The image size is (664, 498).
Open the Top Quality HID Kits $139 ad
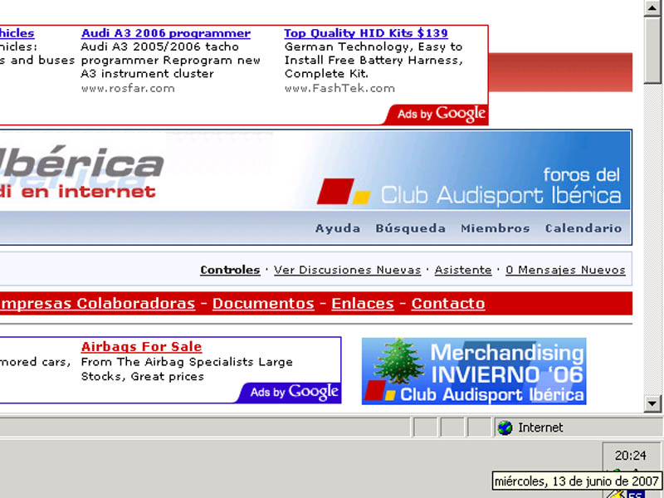point(366,33)
